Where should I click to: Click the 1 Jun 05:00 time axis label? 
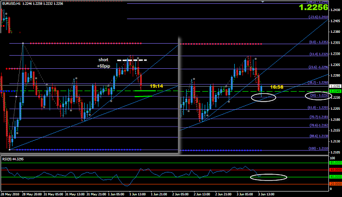pyautogui.click(x=116, y=194)
